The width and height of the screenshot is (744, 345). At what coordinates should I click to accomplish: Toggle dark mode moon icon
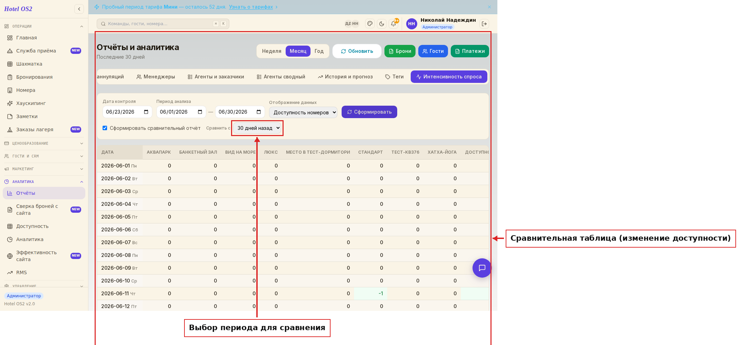click(382, 24)
